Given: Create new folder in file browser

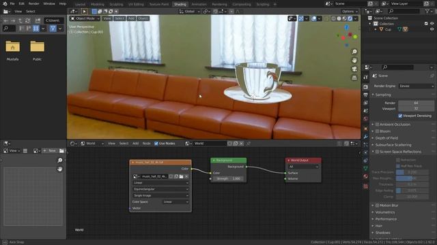Looking at the screenshot, I should tap(38, 20).
